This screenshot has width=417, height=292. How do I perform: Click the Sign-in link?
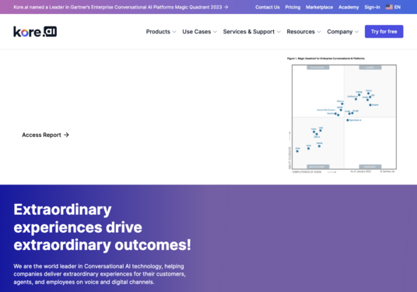(372, 7)
